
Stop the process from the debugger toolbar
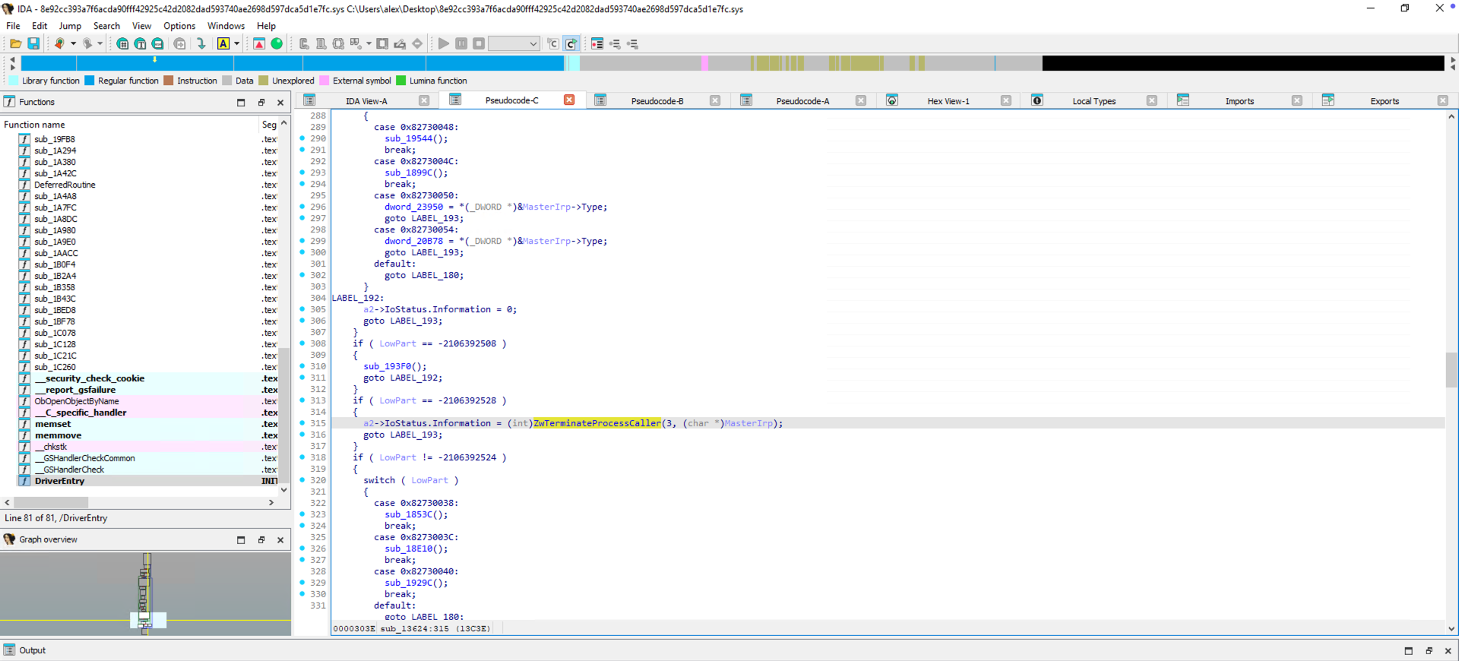tap(479, 44)
